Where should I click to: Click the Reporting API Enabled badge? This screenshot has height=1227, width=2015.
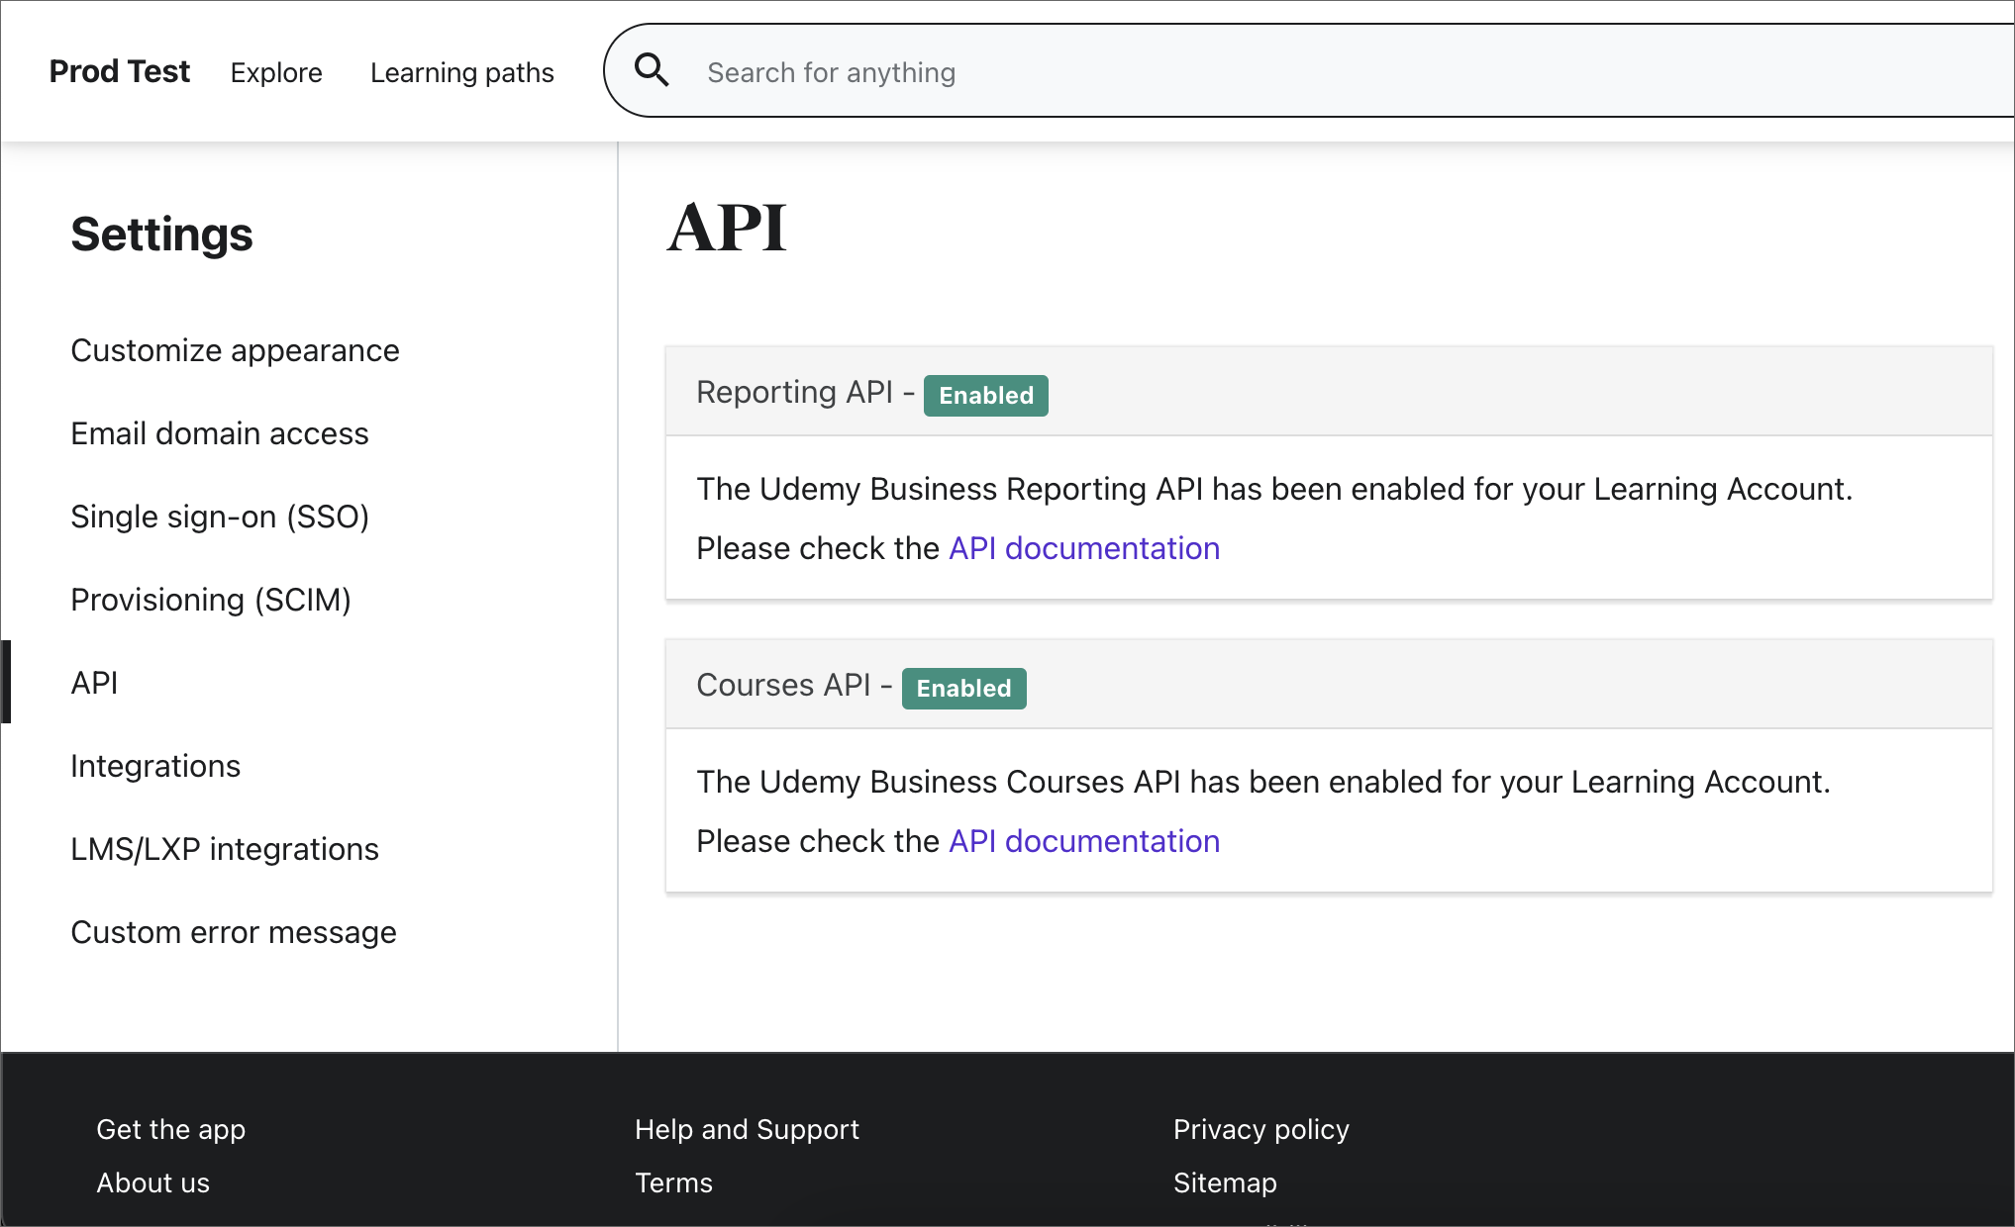(x=986, y=396)
